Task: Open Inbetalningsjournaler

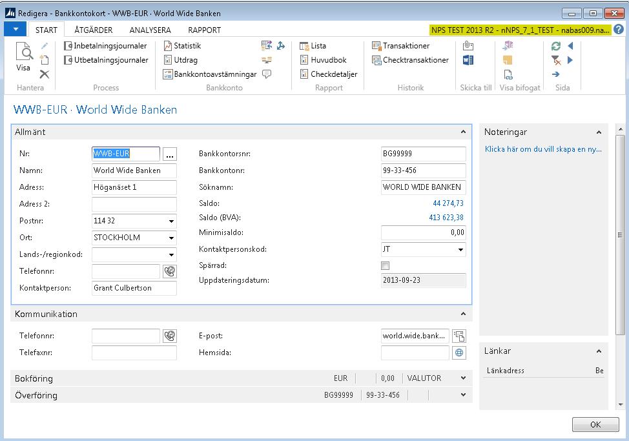Action: (105, 46)
